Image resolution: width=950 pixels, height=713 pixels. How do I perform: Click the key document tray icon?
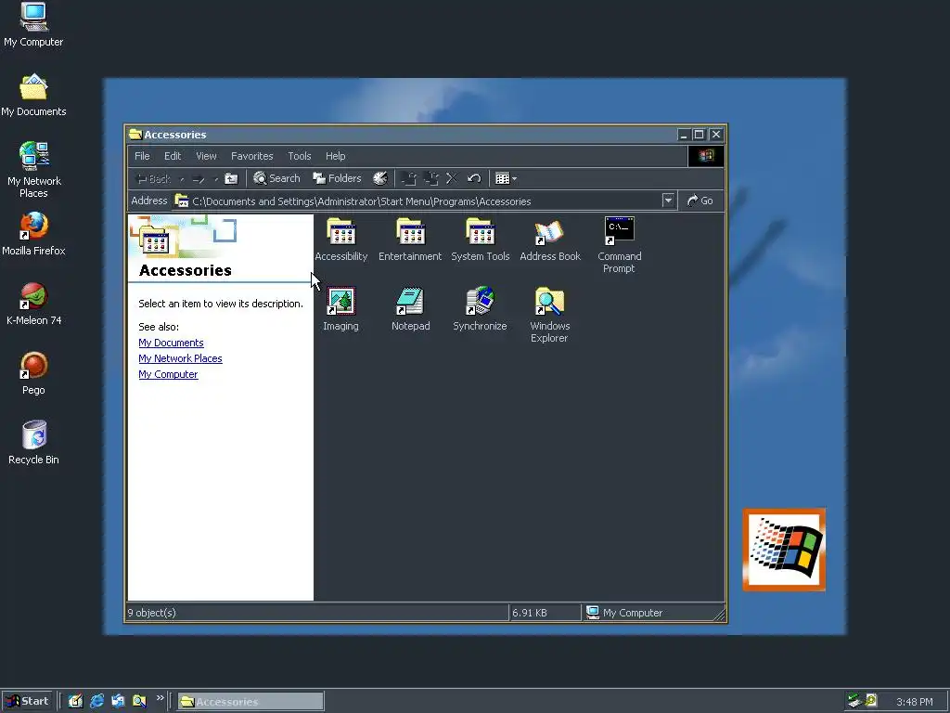point(870,701)
